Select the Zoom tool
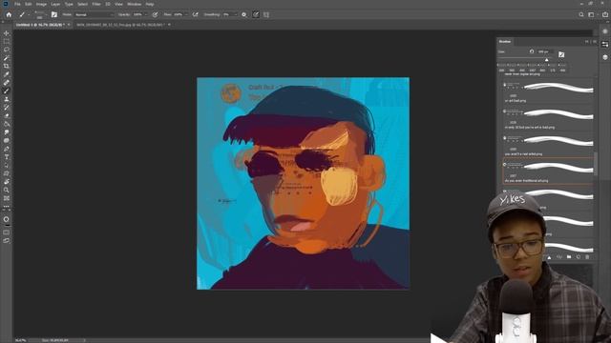 click(x=7, y=190)
